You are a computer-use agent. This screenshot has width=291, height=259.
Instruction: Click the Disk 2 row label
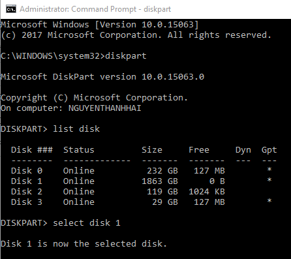point(27,192)
